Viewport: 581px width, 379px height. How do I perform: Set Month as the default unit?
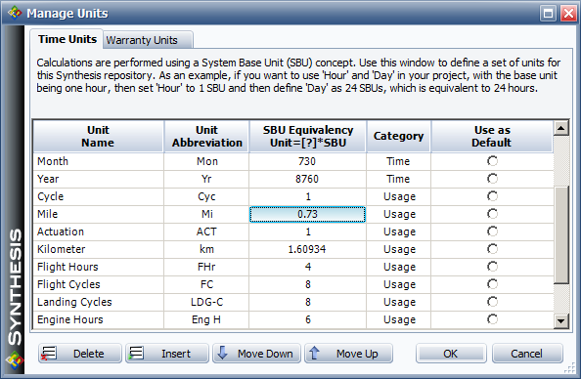pos(492,161)
